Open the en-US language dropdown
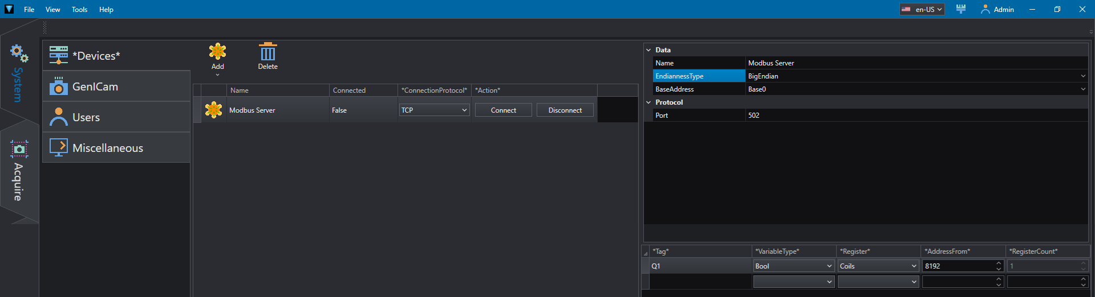Screen dimensions: 1095x297 pos(922,9)
